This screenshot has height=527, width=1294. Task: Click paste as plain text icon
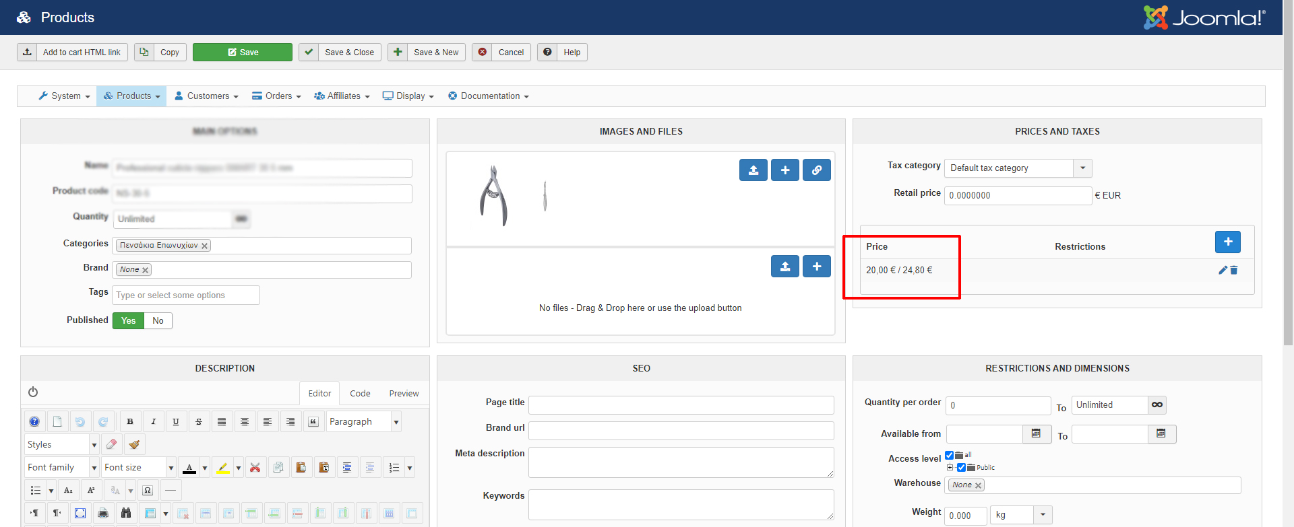coord(324,467)
